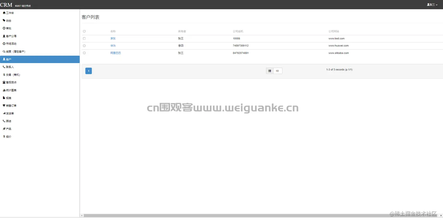Click the 客户列表 page heading

(91, 17)
